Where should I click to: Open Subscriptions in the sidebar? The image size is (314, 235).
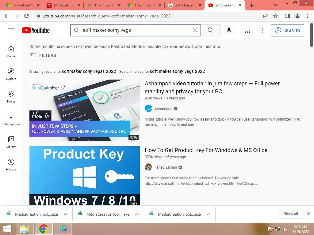(x=11, y=120)
